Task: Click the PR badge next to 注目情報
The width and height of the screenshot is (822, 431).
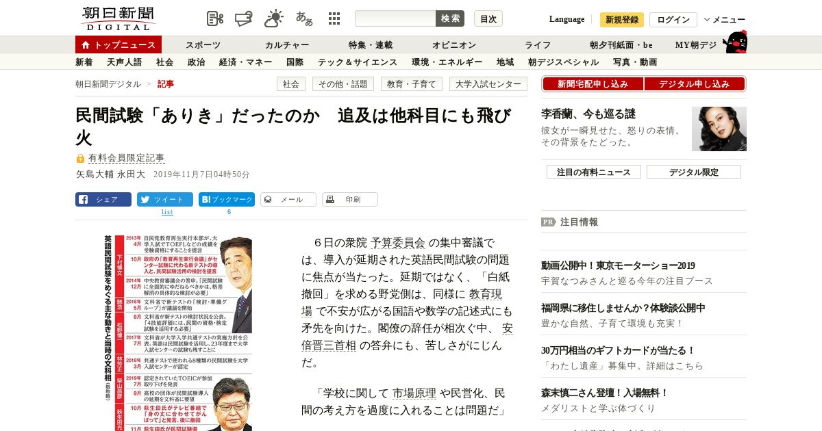Action: pyautogui.click(x=549, y=222)
